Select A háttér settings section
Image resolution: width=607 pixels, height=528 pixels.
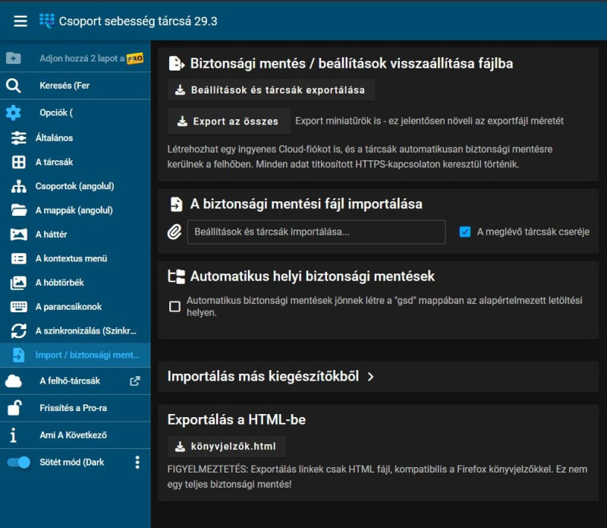point(51,234)
